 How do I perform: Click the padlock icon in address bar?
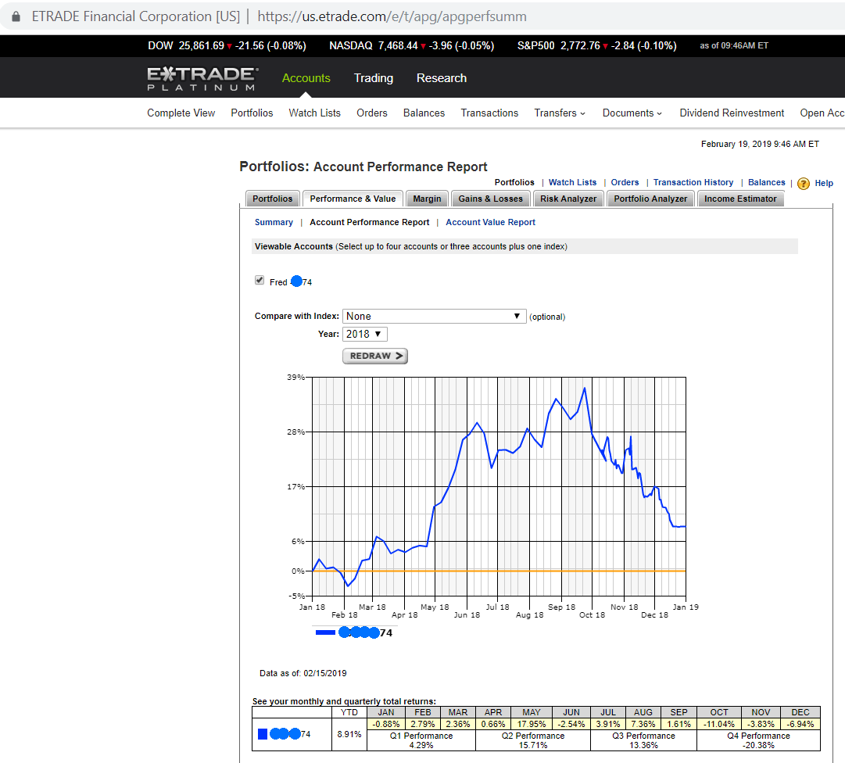point(16,16)
